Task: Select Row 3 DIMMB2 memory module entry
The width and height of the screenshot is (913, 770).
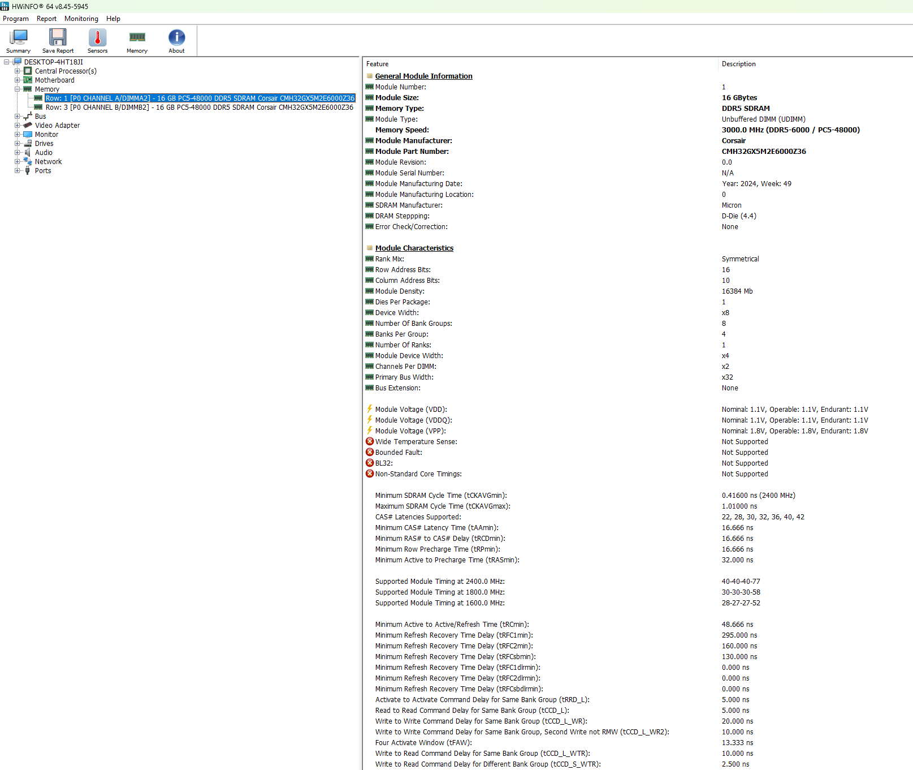Action: [x=200, y=107]
